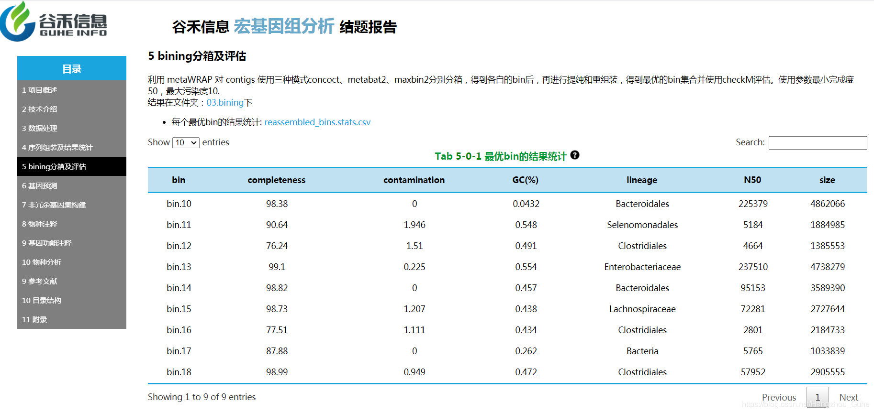Image resolution: width=874 pixels, height=413 pixels.
Task: Click the bin.17 cell
Action: [x=179, y=351]
